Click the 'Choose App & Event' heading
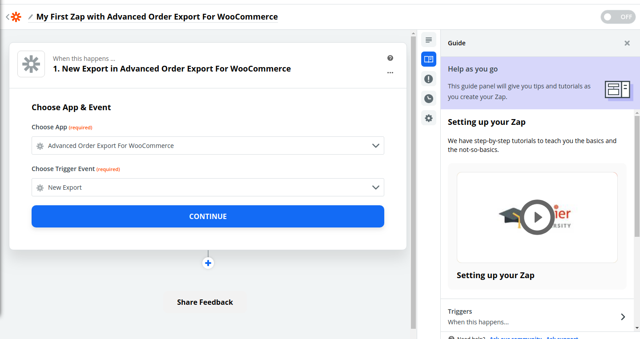The height and width of the screenshot is (339, 640). point(71,107)
